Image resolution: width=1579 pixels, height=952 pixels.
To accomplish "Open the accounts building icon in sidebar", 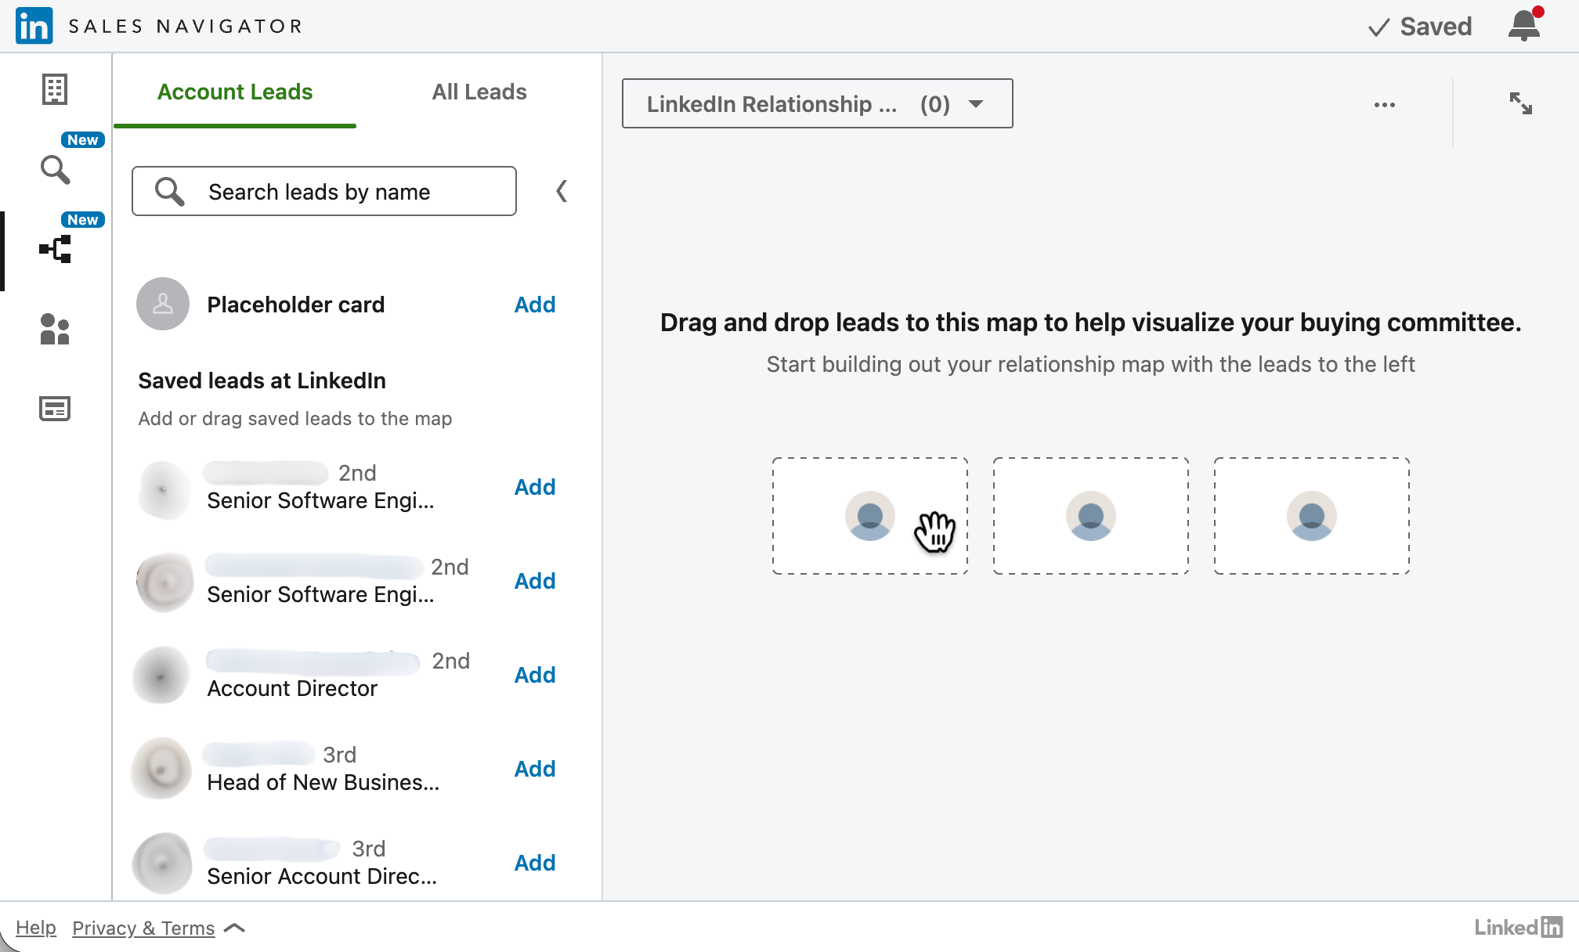I will click(x=55, y=89).
